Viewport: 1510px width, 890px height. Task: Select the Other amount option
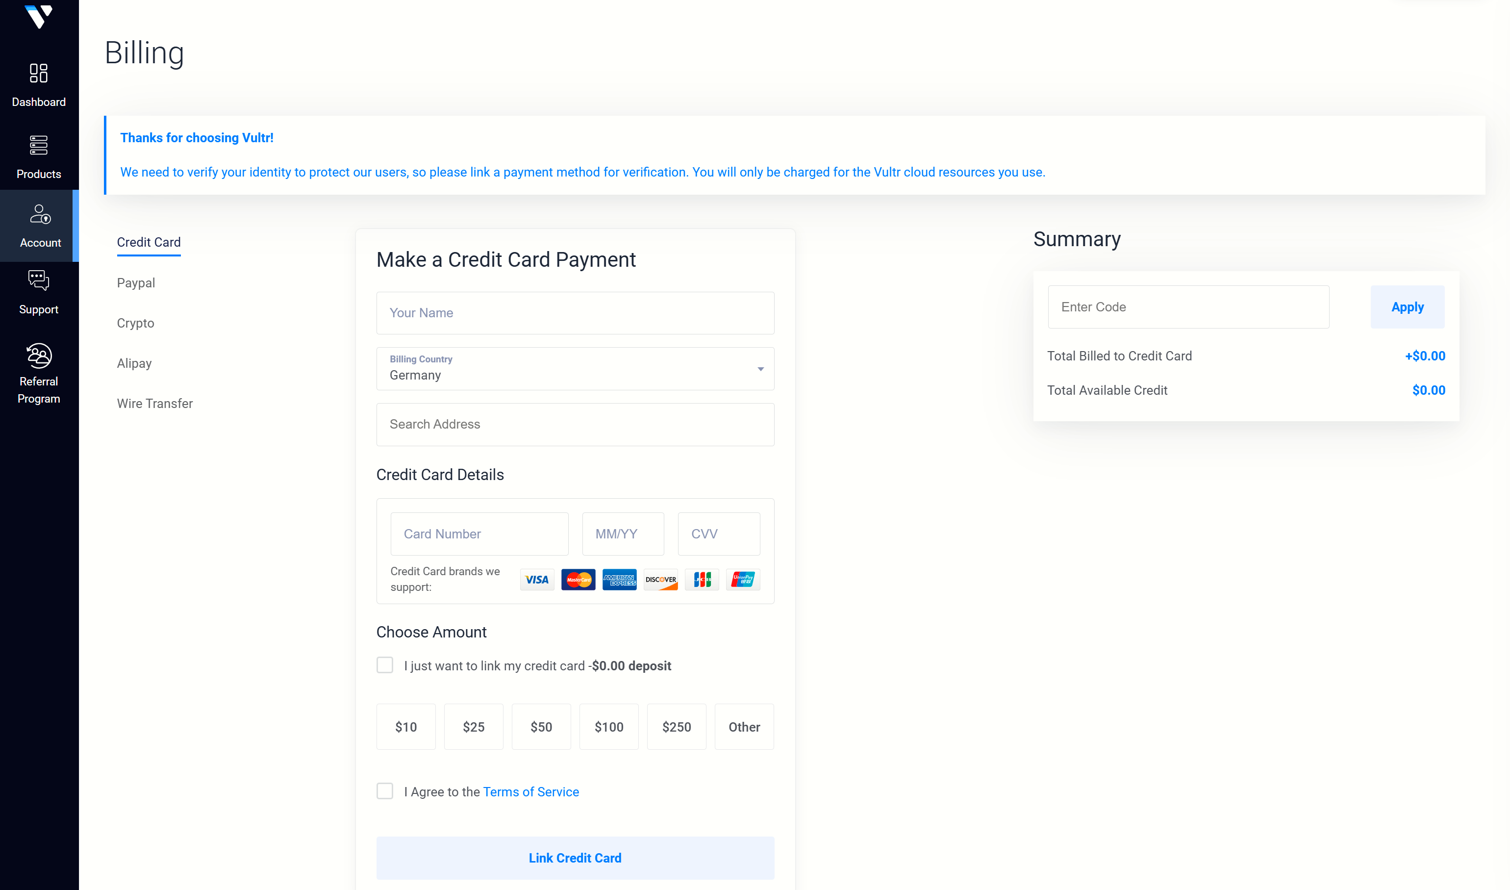coord(744,727)
